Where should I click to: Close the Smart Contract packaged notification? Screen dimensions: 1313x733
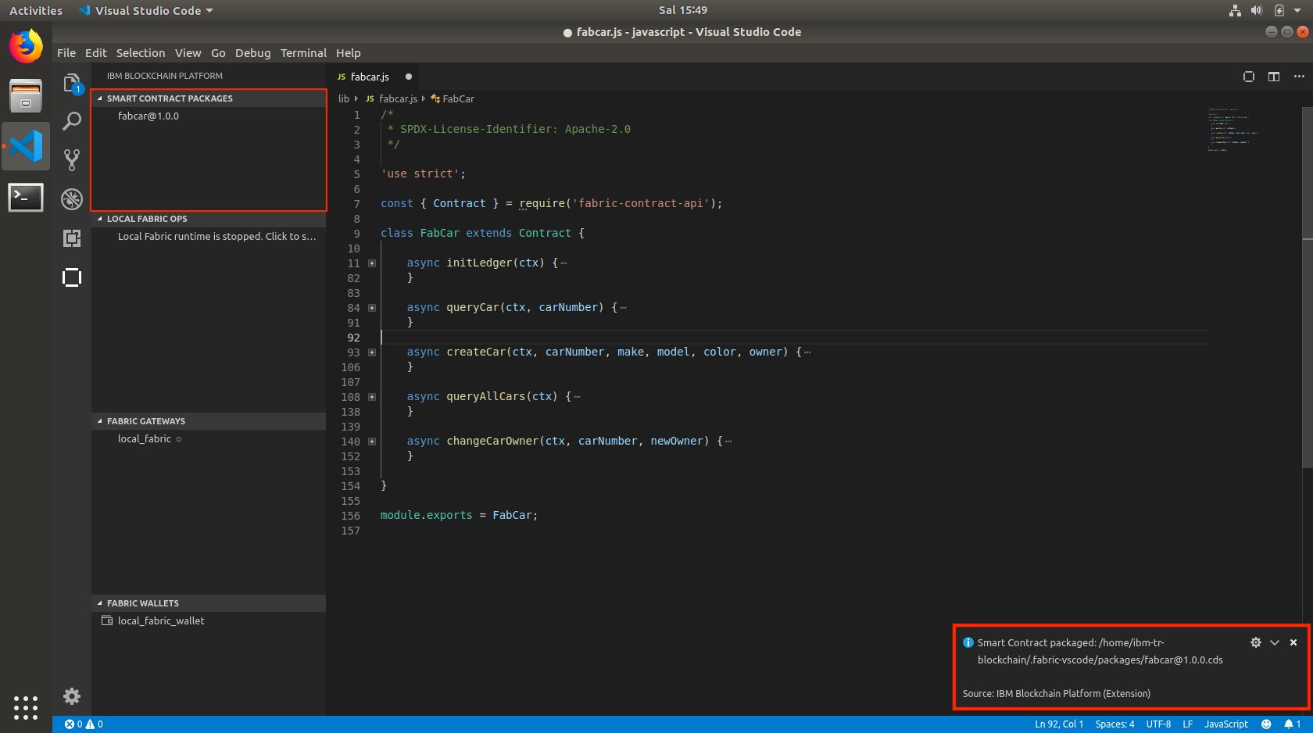1293,642
